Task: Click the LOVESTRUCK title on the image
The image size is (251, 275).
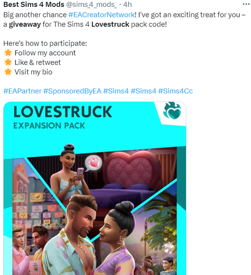Action: pyautogui.click(x=63, y=112)
